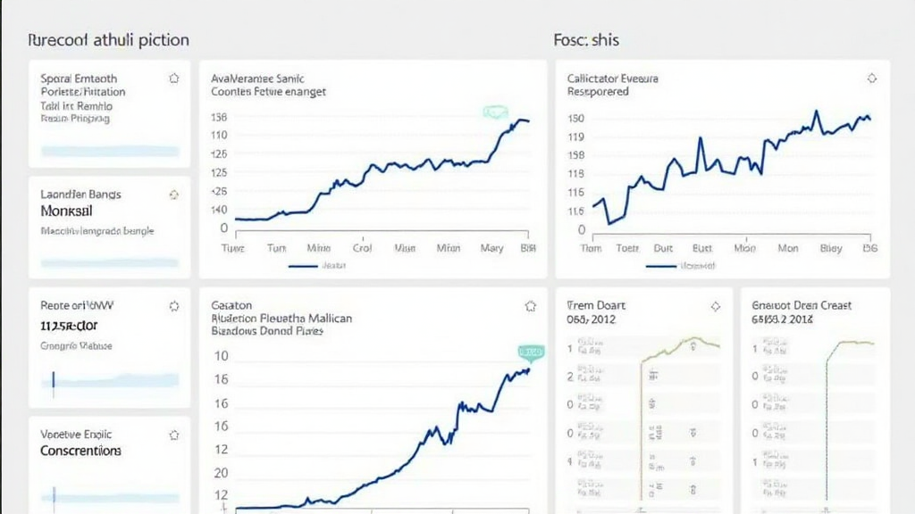Image resolution: width=915 pixels, height=514 pixels.
Task: Select the May label on AvaMeramae chart axis
Action: click(491, 249)
